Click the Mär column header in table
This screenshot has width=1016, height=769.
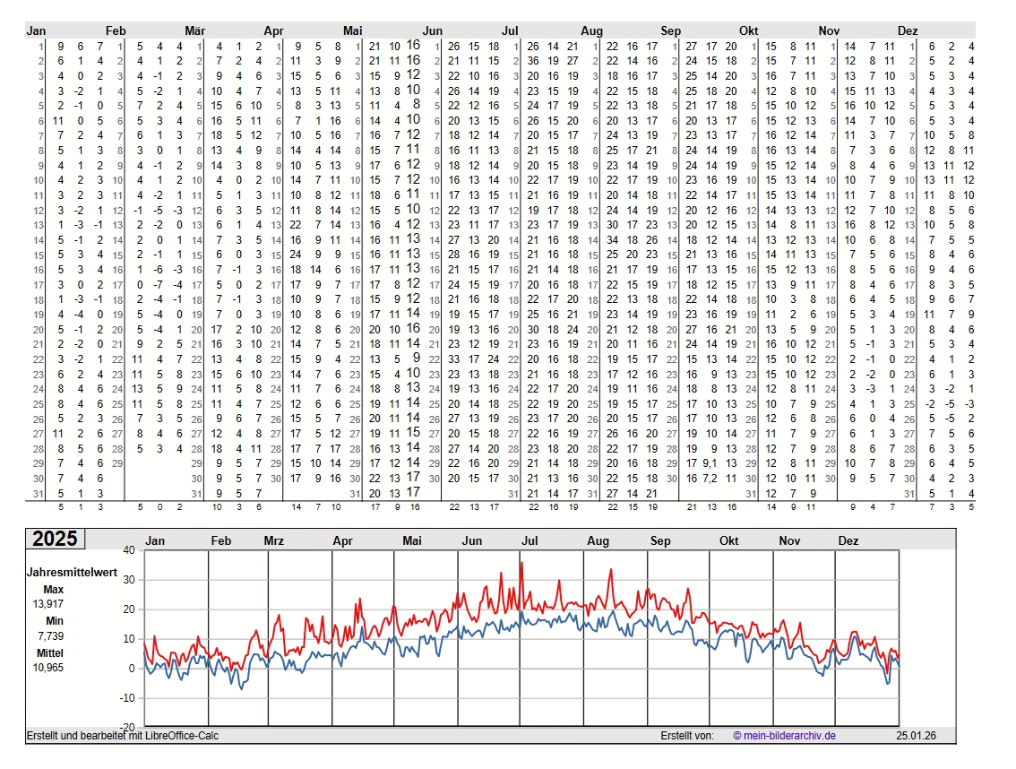(x=194, y=30)
